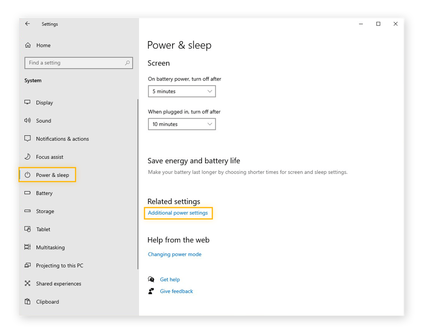Open Projecting to this PC icon
This screenshot has width=425, height=336.
click(28, 265)
